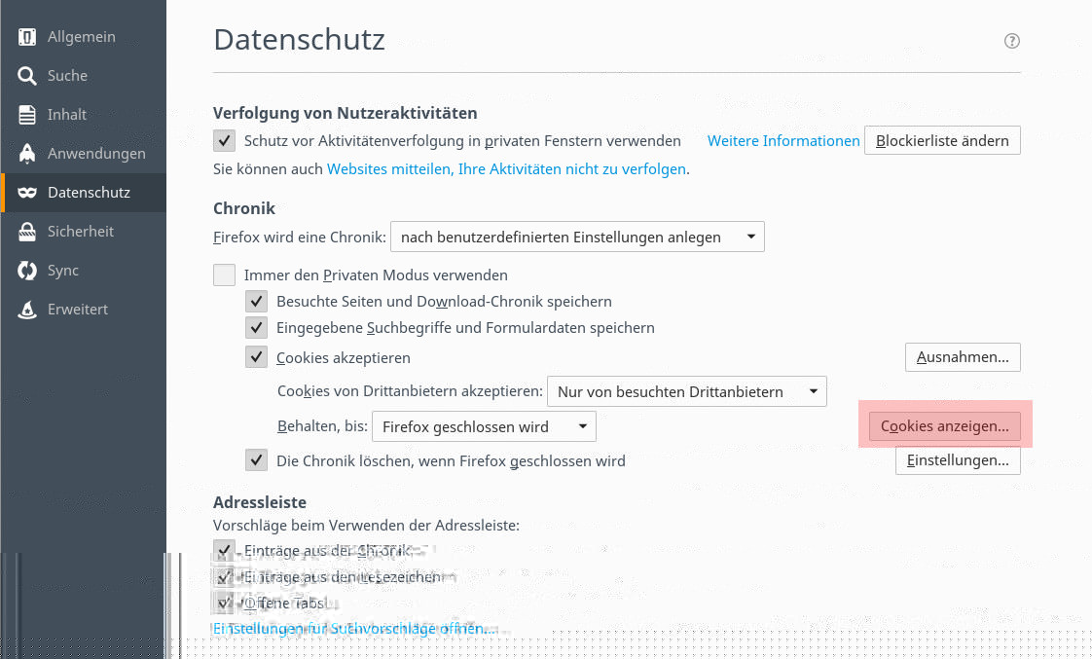Open the help question mark icon

click(x=1012, y=41)
